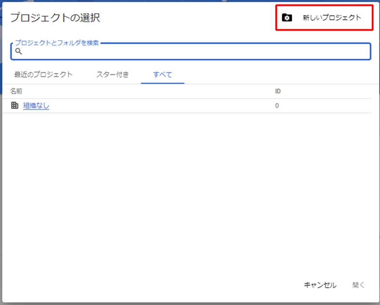Click the 名前 column header
Screen dimensions: 380x305
16,92
